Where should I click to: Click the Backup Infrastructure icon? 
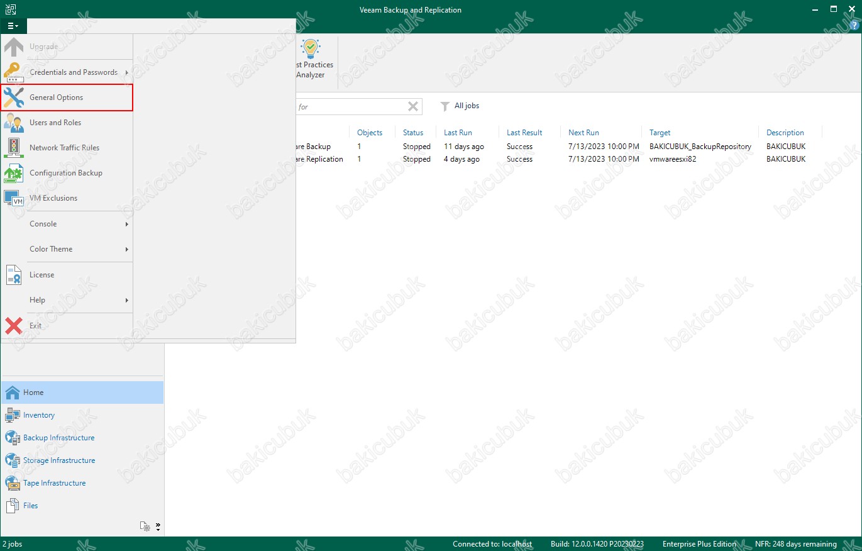(13, 438)
